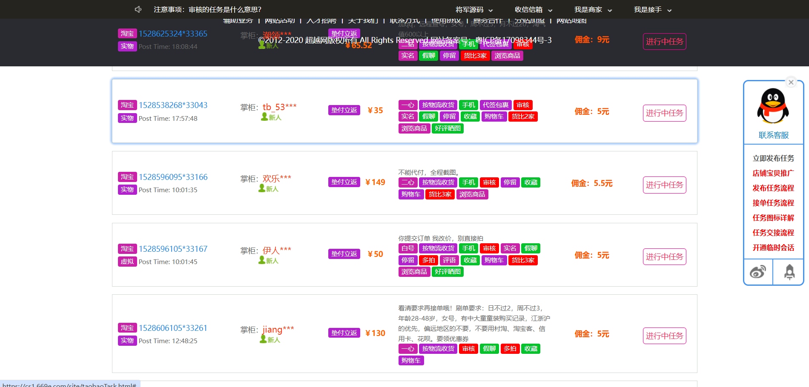The width and height of the screenshot is (809, 387).
Task: Click the 新人 user icon under 欢乐***
Action: 269,188
